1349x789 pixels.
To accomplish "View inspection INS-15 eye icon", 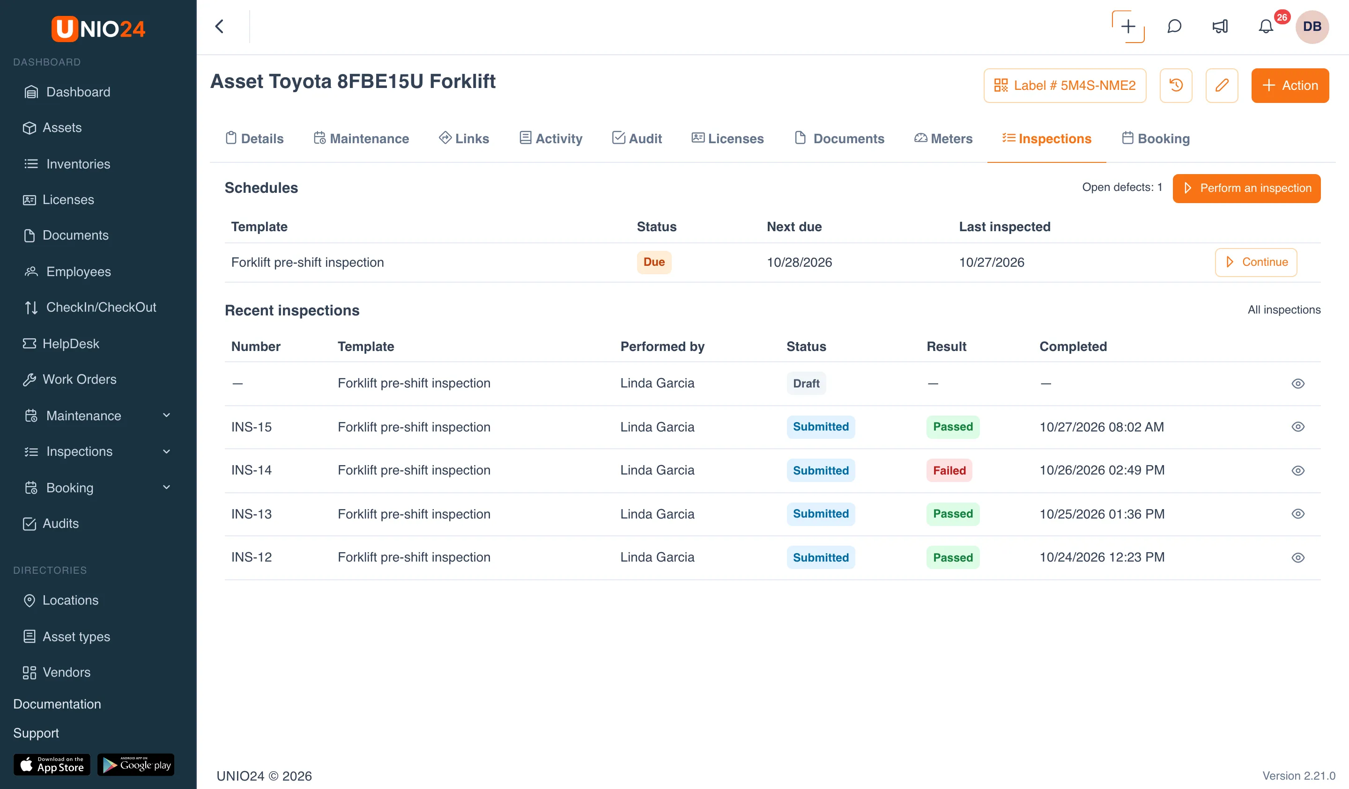I will tap(1297, 427).
